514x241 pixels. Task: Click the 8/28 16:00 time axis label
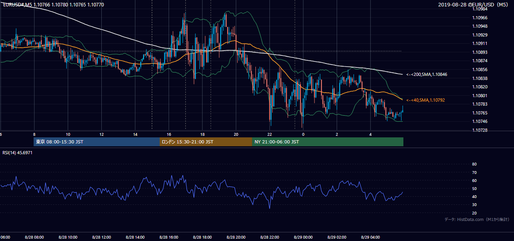pyautogui.click(x=169, y=237)
